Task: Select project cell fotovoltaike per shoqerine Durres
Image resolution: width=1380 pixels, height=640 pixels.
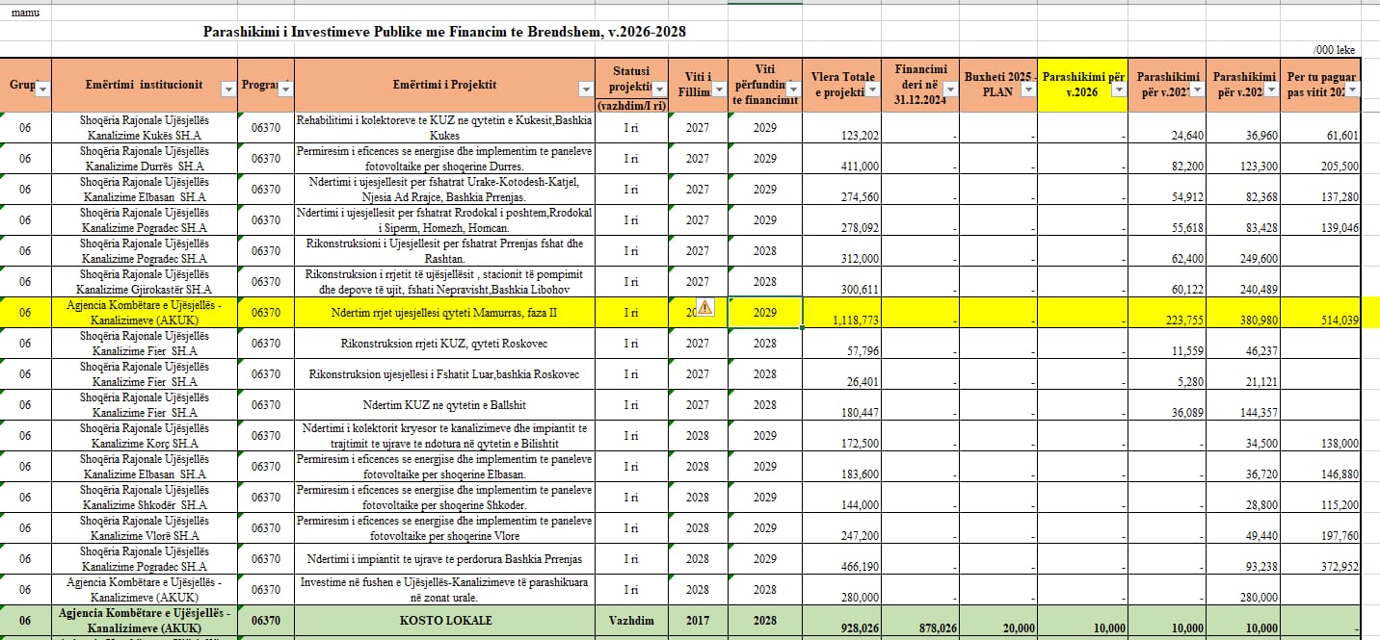Action: point(444,158)
